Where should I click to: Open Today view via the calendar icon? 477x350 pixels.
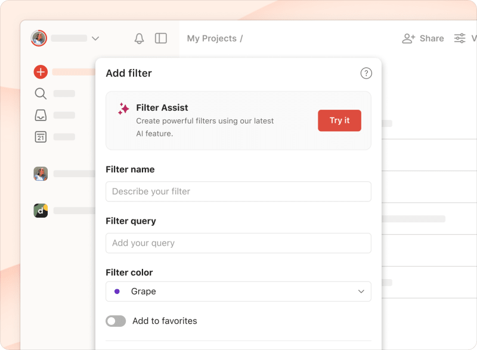(40, 137)
